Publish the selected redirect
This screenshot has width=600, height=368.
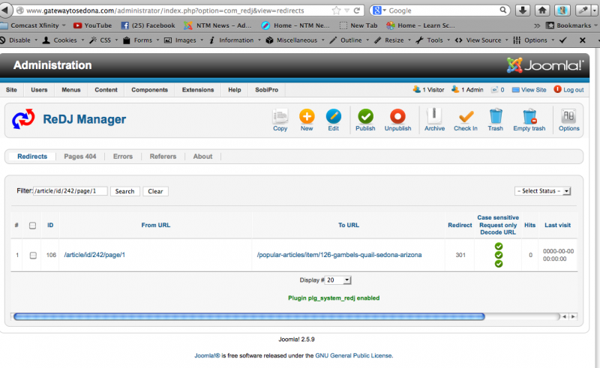click(365, 120)
